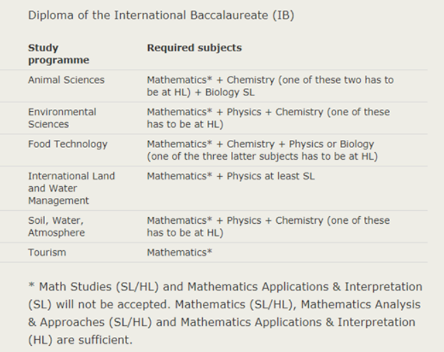Click the asterisk starting the Math Studies footnote
The image size is (444, 352).
pos(31,285)
